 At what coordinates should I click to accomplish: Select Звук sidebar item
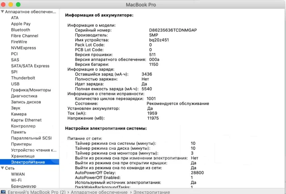(x=16, y=108)
